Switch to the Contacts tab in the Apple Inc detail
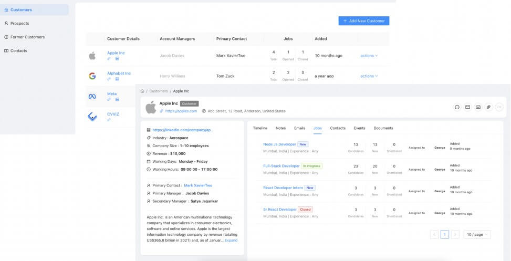 338,128
